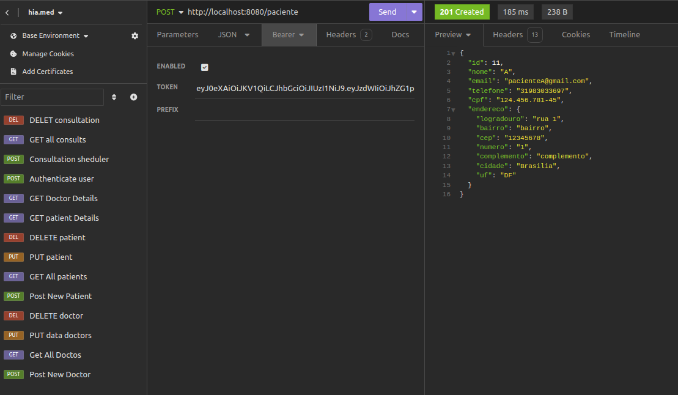Screen dimensions: 678x395
Task: Open the JSON body type dropdown
Action: click(234, 35)
